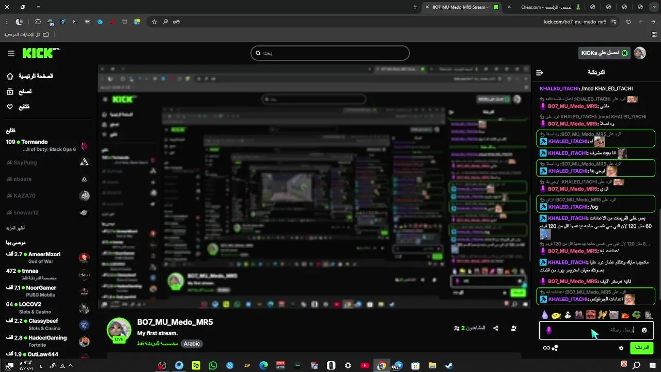Open WhatsApp from the taskbar
Screen dimensions: 661x372
213,365
